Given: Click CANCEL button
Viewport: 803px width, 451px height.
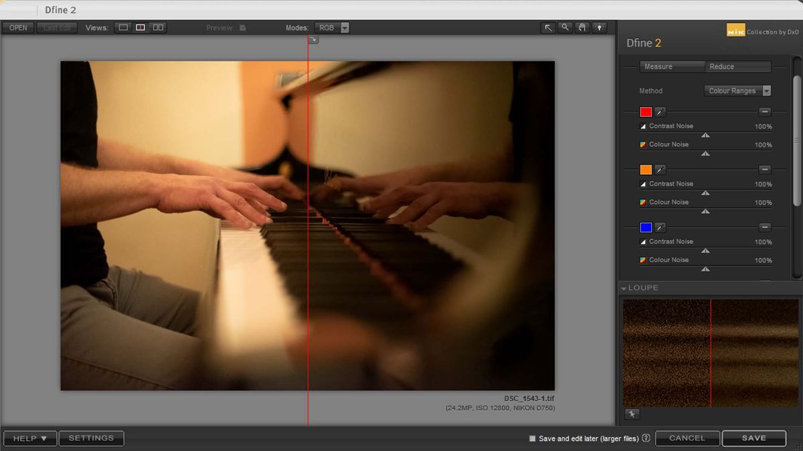Looking at the screenshot, I should click(x=687, y=438).
